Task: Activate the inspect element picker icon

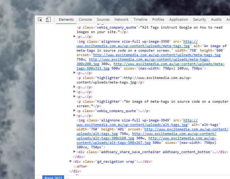Action: [x=40, y=20]
